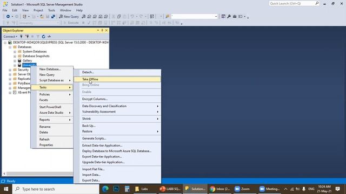
Task: Click the Object Explorer refresh icon
Action: point(43,37)
